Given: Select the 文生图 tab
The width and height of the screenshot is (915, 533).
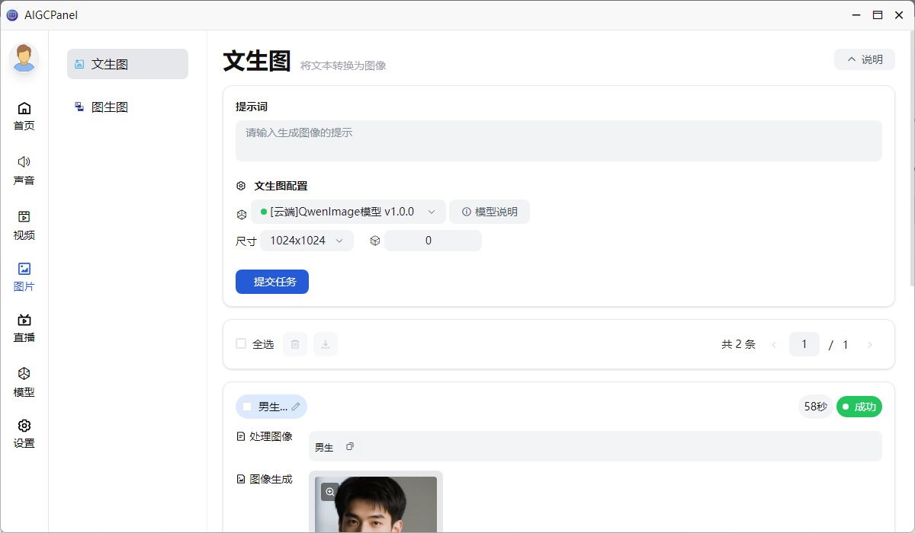Looking at the screenshot, I should pyautogui.click(x=127, y=64).
